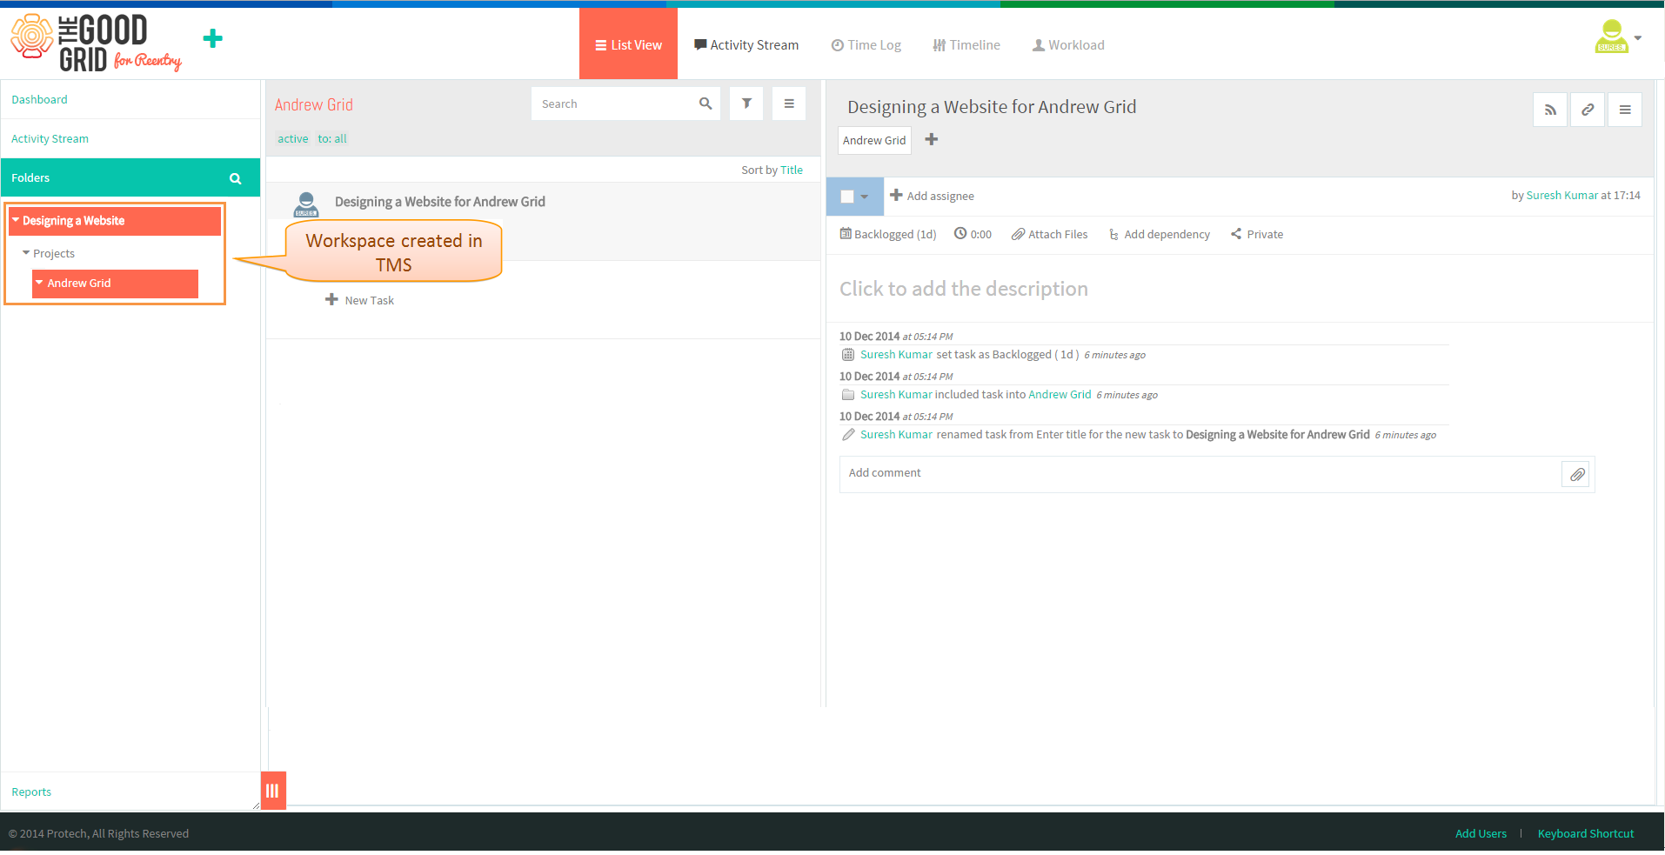Open user avatar menu at top right

(x=1611, y=37)
